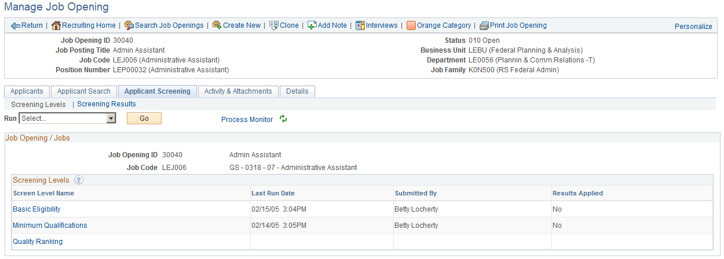Open the Activity & Attachments tab
Image resolution: width=724 pixels, height=259 pixels.
click(x=238, y=91)
